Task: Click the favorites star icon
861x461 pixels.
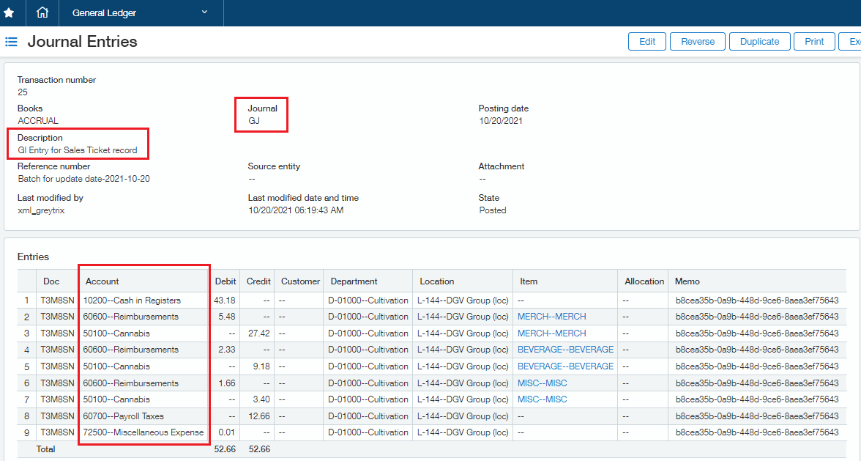Action: 9,12
